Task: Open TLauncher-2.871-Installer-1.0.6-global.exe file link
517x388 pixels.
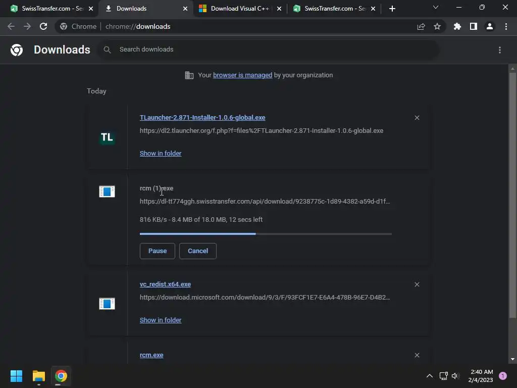Action: (202, 117)
